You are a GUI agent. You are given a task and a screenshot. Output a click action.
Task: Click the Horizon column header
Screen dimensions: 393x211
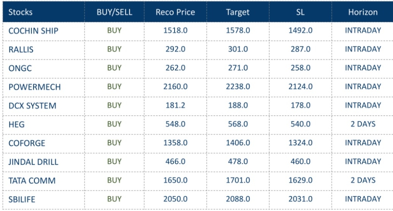point(363,12)
